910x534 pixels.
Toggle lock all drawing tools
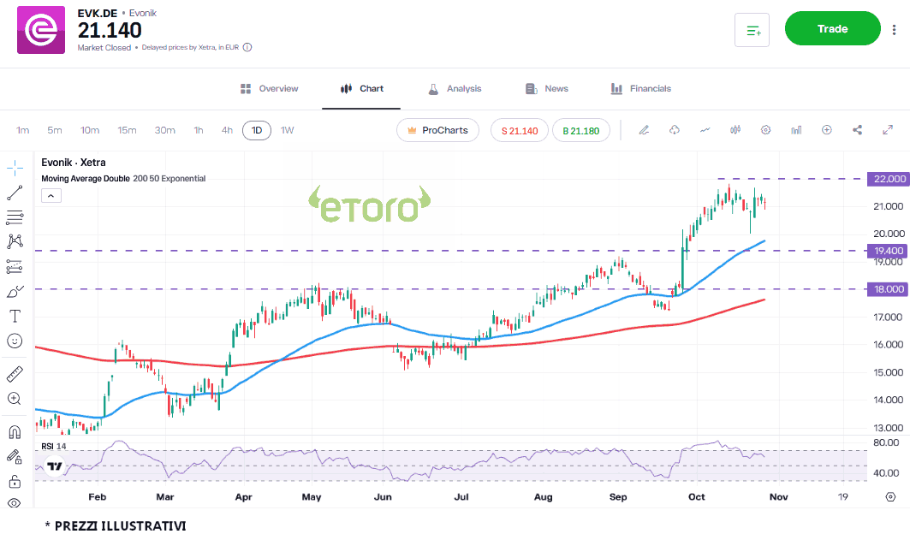[x=15, y=482]
